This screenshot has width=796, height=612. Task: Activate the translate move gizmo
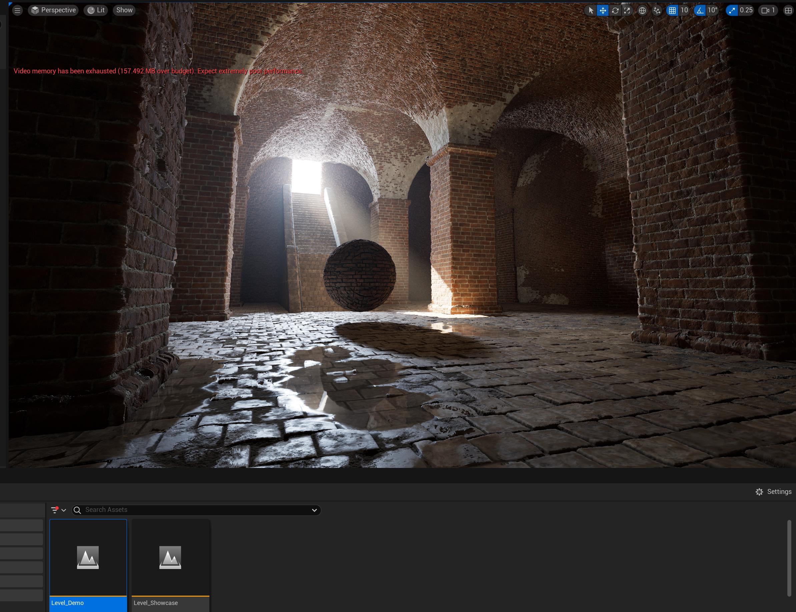click(x=603, y=11)
